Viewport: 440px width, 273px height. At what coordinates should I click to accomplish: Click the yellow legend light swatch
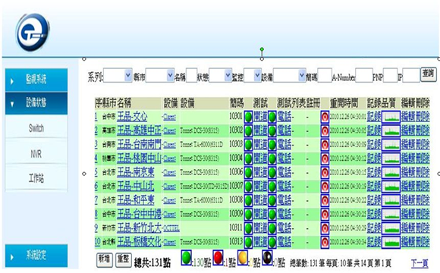[243, 257]
